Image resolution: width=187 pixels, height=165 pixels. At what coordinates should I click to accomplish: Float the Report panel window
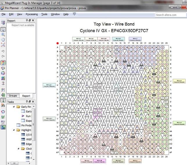point(30,20)
